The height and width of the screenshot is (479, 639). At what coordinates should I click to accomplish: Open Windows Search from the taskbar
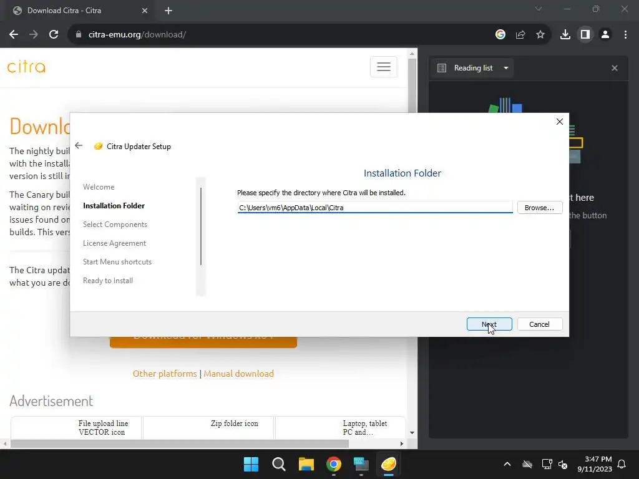coord(279,464)
